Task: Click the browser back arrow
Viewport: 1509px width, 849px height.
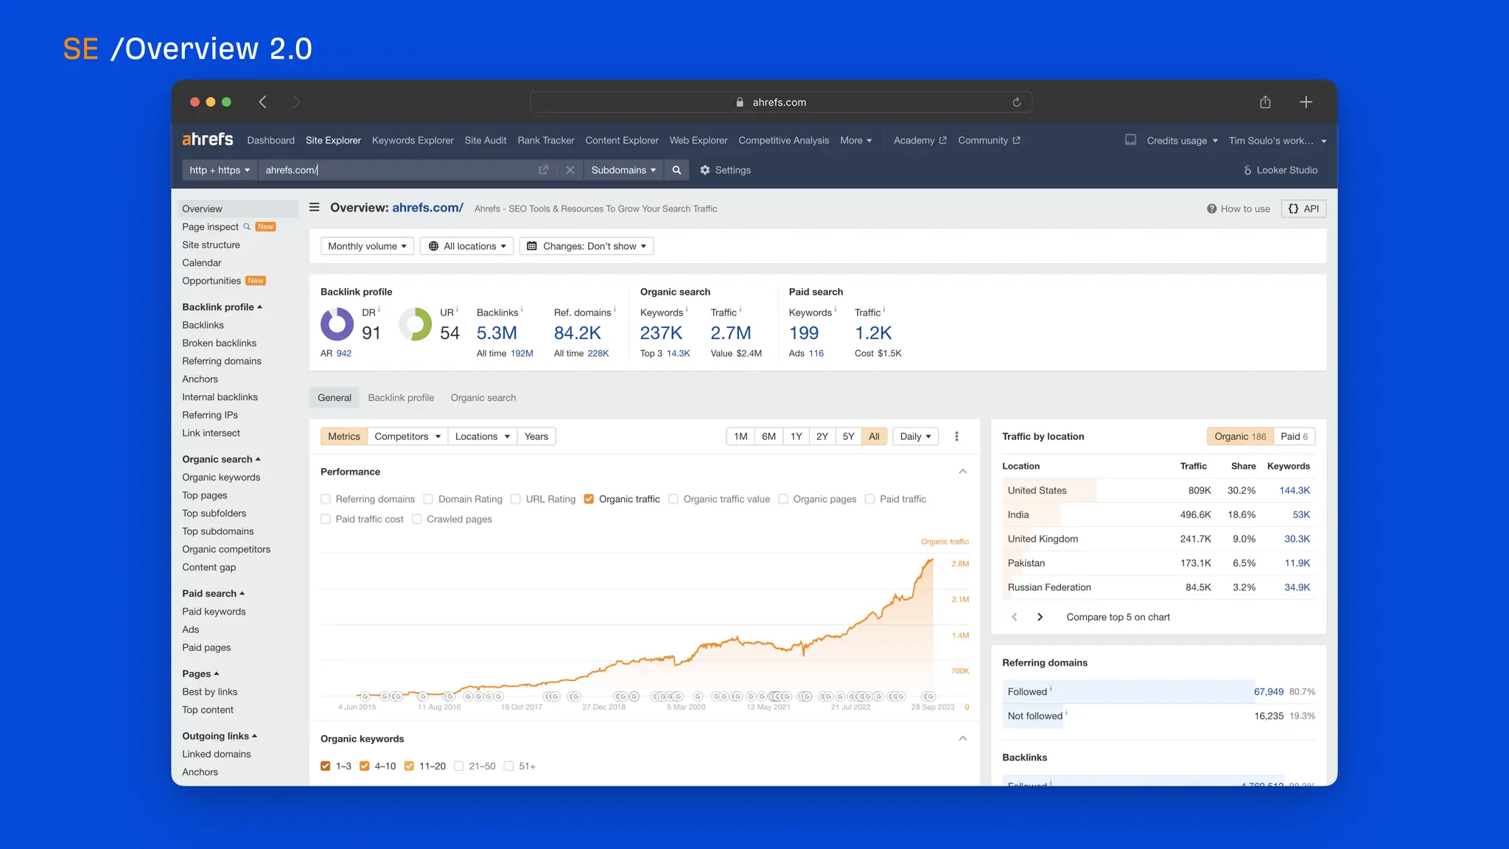Action: pyautogui.click(x=262, y=102)
